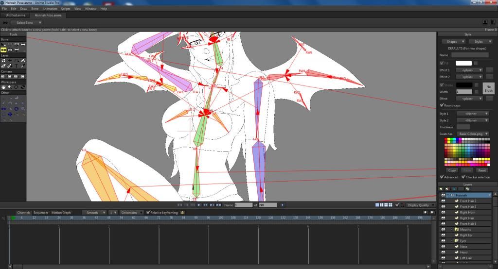Image resolution: width=498 pixels, height=269 pixels.
Task: Open the Style 1 None dropdown
Action: pos(473,114)
